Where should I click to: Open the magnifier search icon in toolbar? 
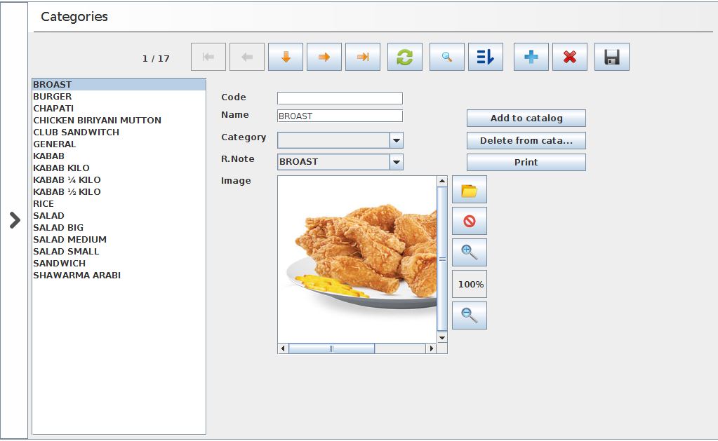tap(447, 57)
